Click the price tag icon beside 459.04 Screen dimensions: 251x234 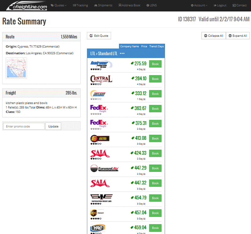coord(132,227)
